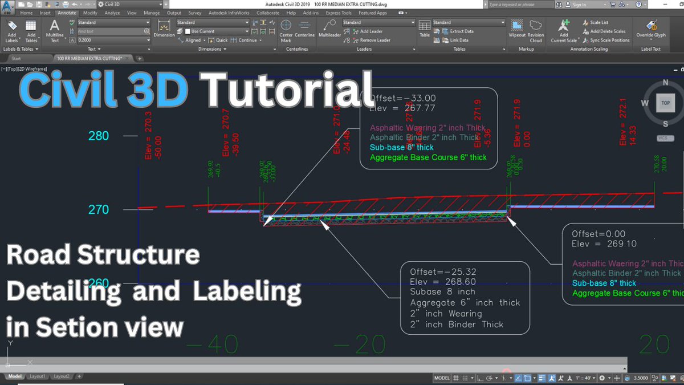Click the Add/Delete Scales button
The image size is (684, 385).
click(x=604, y=31)
